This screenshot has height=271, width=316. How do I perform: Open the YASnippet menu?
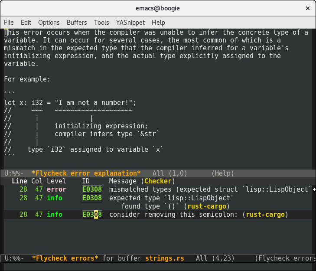tap(130, 23)
